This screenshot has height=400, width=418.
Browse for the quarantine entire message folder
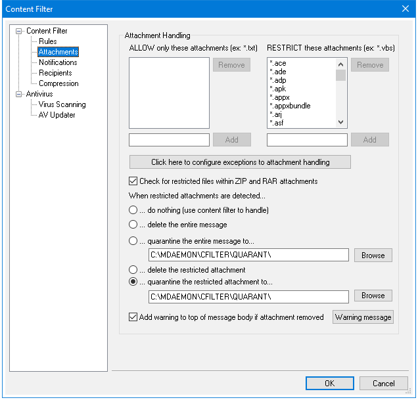tap(373, 256)
